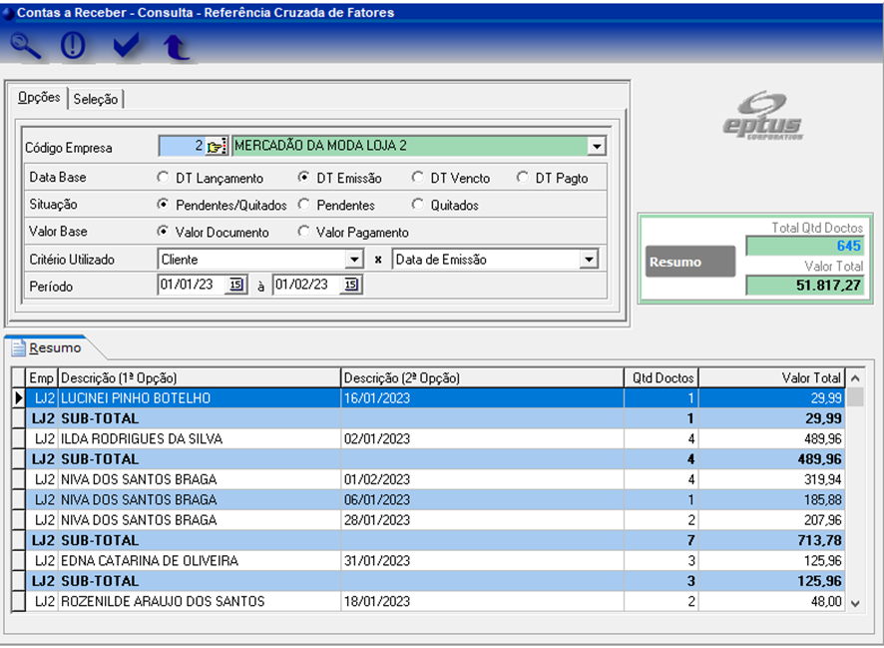Click the Resumo tab document icon
Screen dimensions: 884x648
[18, 347]
